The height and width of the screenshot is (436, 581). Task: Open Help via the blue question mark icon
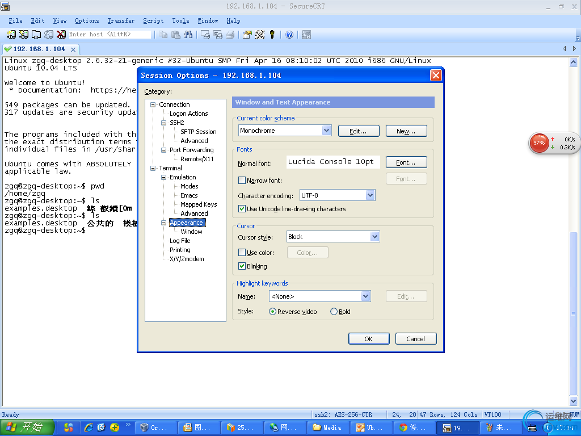[289, 35]
